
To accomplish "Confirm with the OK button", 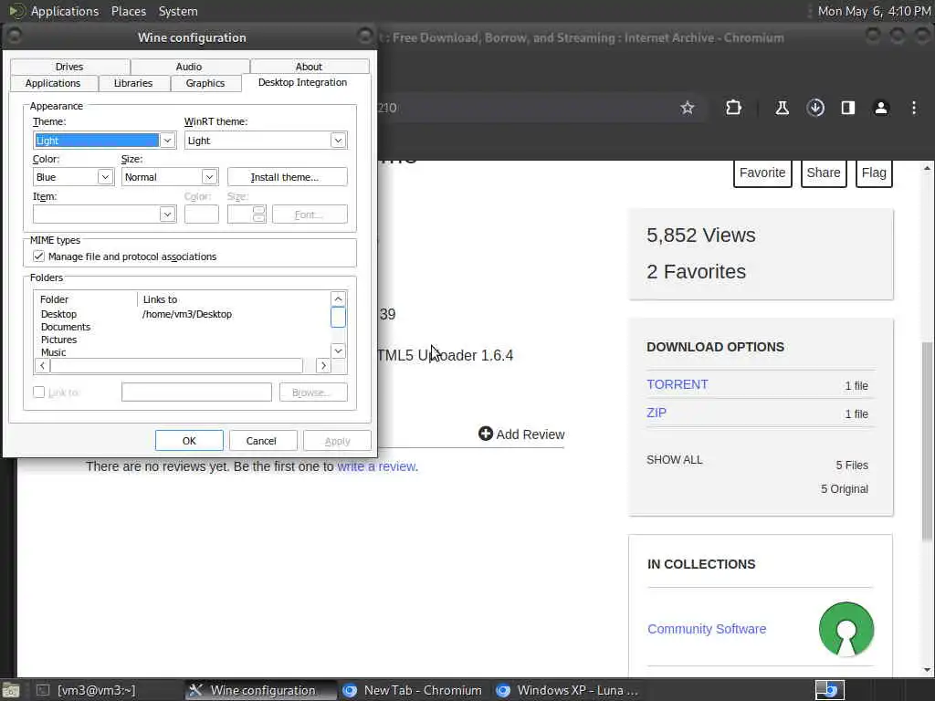I will tap(189, 441).
